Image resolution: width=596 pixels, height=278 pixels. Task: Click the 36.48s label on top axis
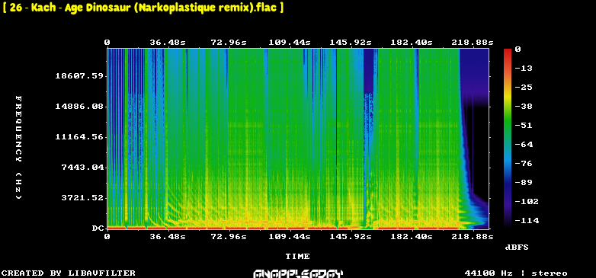[168, 42]
